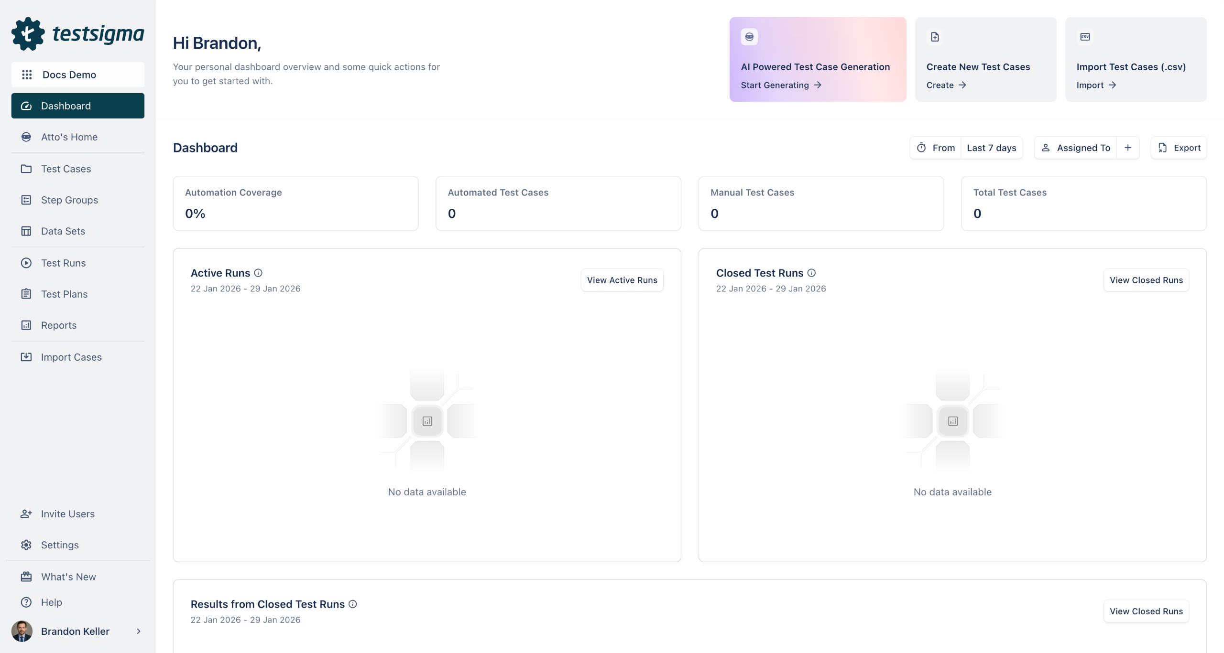Click the info icon beside Results from Closed Test Runs

[x=353, y=604]
